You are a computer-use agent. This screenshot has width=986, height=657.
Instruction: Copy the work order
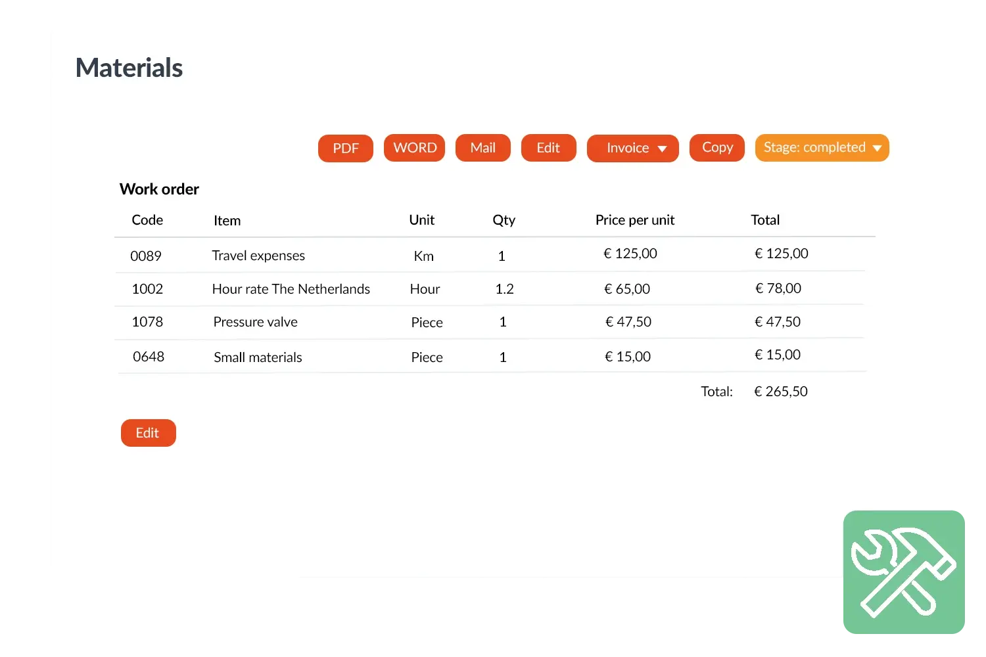coord(717,148)
